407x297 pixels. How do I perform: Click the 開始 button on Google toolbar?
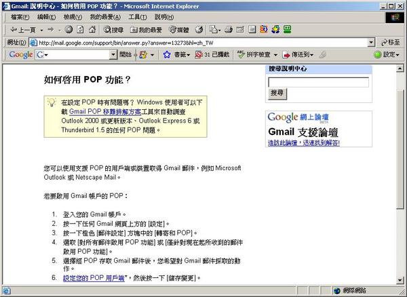point(125,55)
